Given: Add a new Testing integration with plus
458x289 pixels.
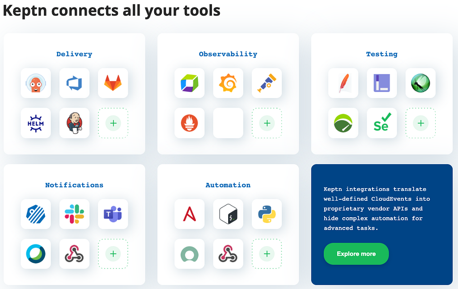Looking at the screenshot, I should pyautogui.click(x=420, y=123).
